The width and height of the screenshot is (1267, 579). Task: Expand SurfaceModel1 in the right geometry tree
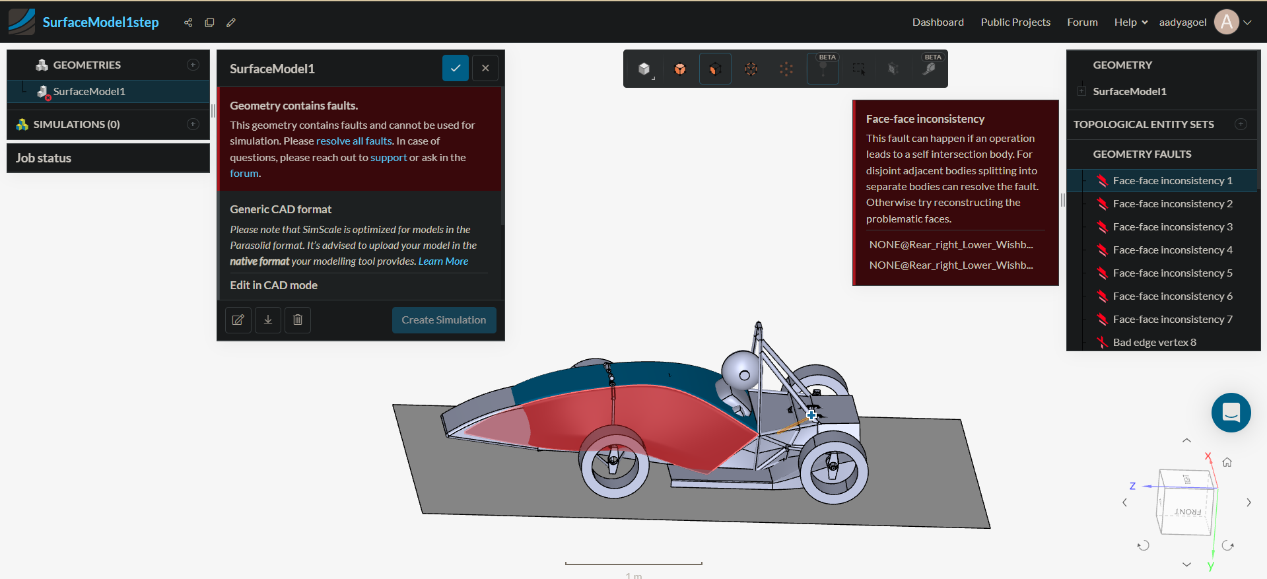tap(1081, 91)
